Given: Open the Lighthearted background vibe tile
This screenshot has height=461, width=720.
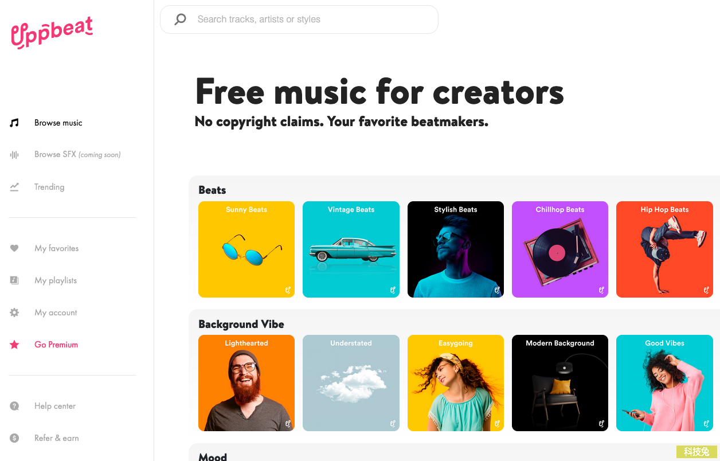Looking at the screenshot, I should pos(246,383).
